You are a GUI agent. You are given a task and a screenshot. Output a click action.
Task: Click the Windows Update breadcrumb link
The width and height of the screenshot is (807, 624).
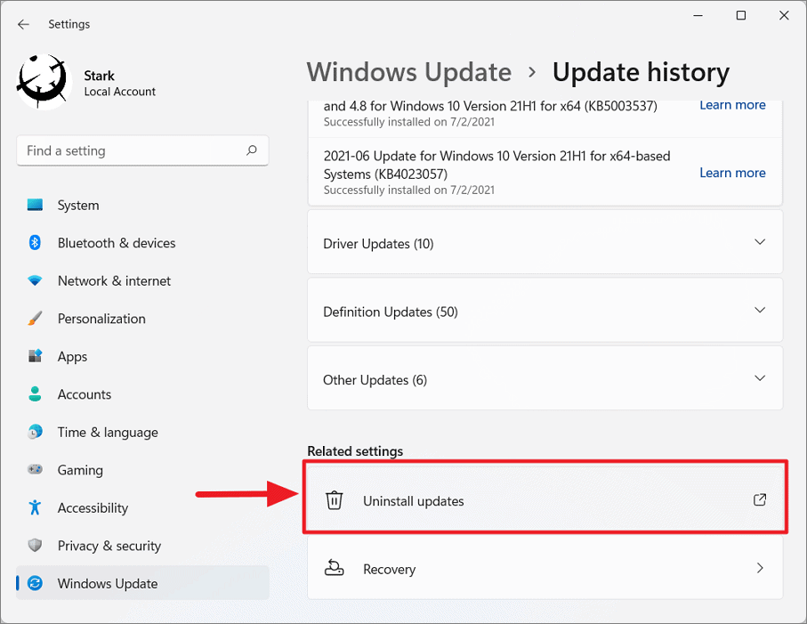pyautogui.click(x=409, y=72)
